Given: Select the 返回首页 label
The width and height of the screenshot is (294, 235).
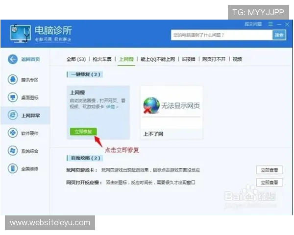Looking at the screenshot, I should tap(30, 59).
